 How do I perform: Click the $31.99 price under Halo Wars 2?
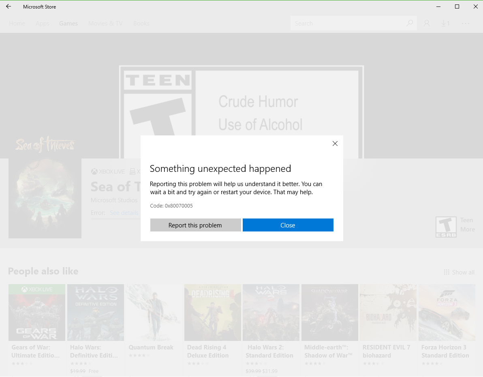[270, 371]
